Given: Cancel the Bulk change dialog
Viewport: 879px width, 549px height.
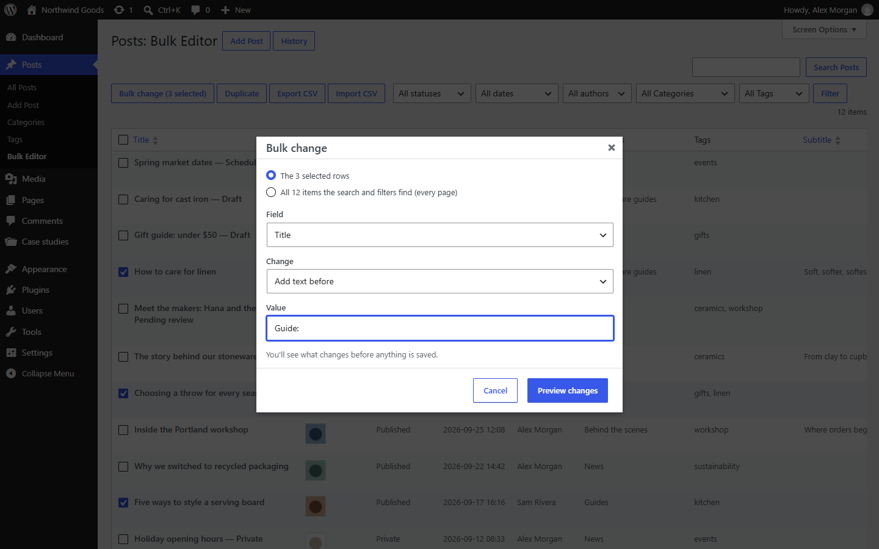Looking at the screenshot, I should click(x=495, y=390).
